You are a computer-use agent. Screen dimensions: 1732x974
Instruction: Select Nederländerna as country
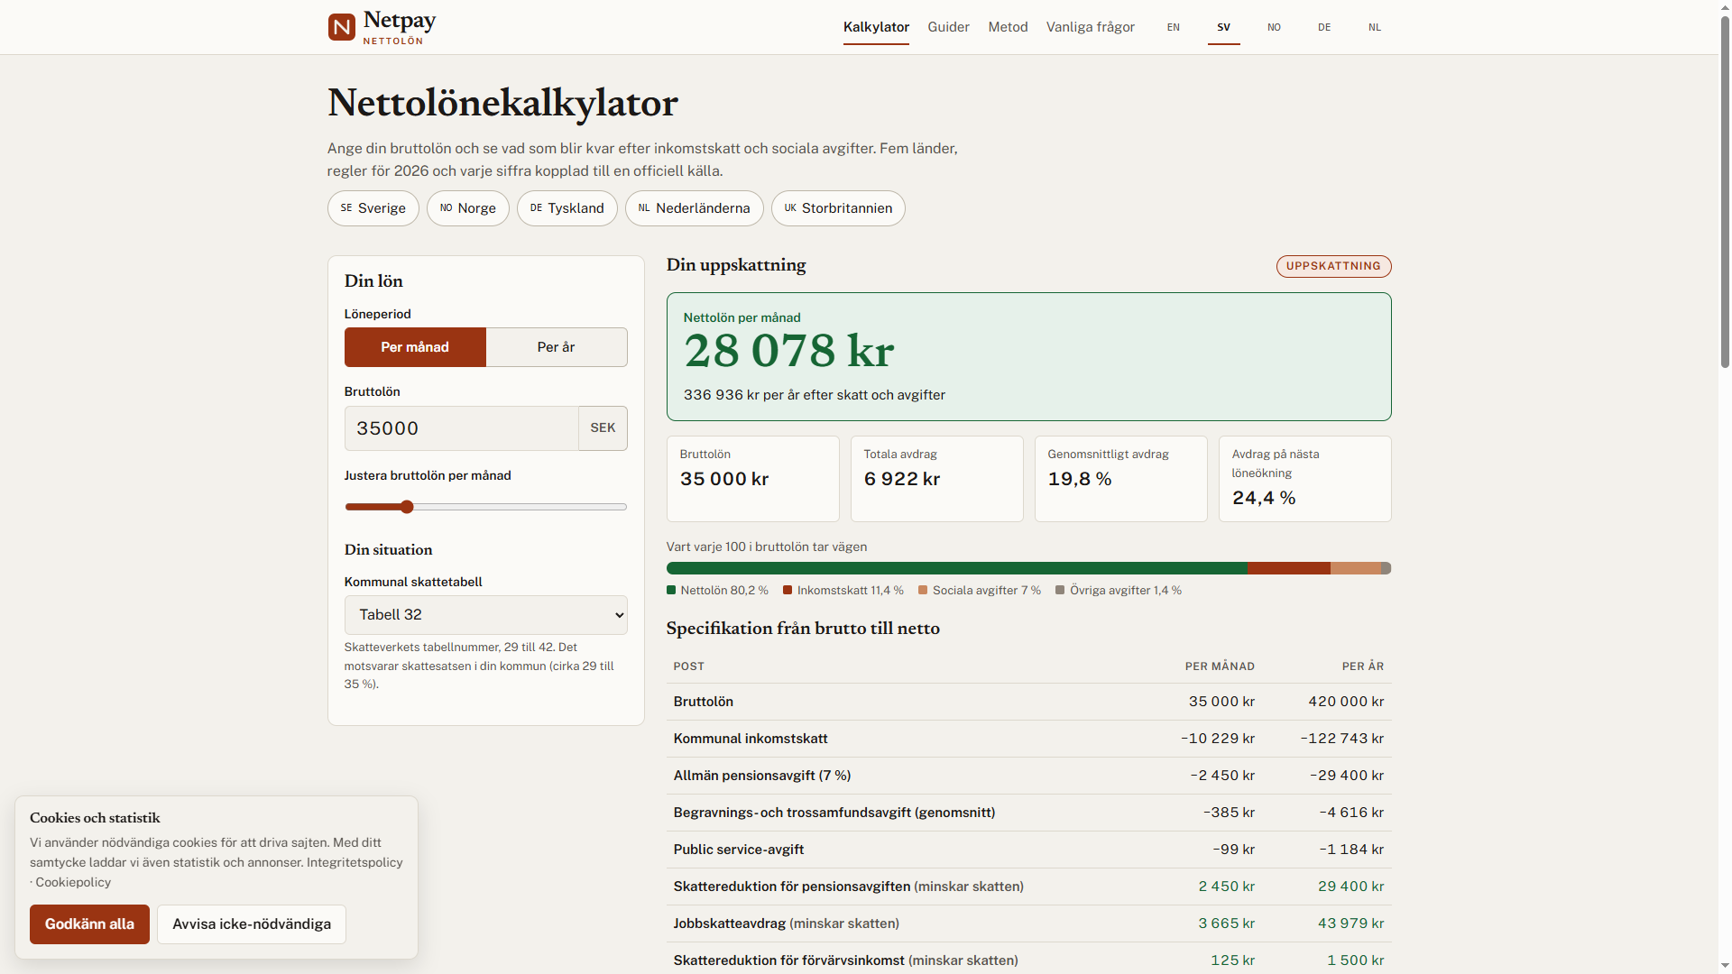tap(694, 208)
